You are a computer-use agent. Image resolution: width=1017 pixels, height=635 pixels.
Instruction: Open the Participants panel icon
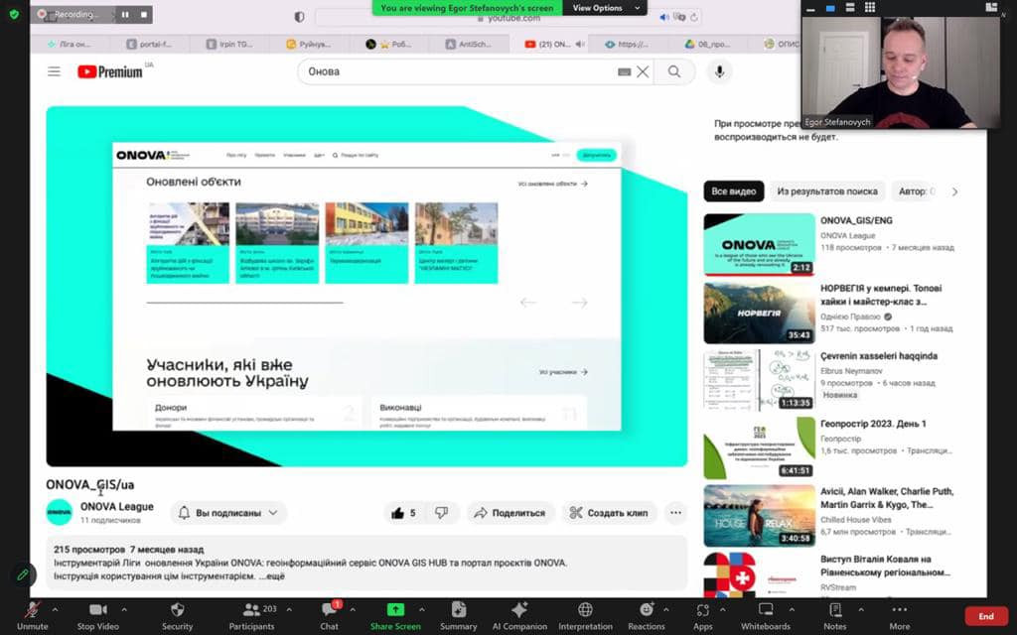point(250,610)
